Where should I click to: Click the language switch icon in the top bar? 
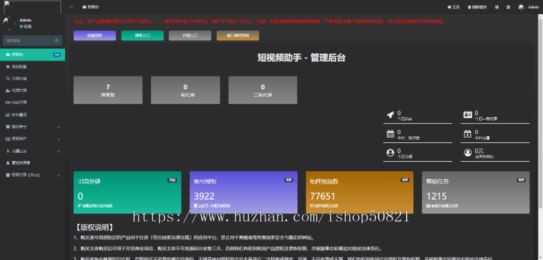(497, 7)
